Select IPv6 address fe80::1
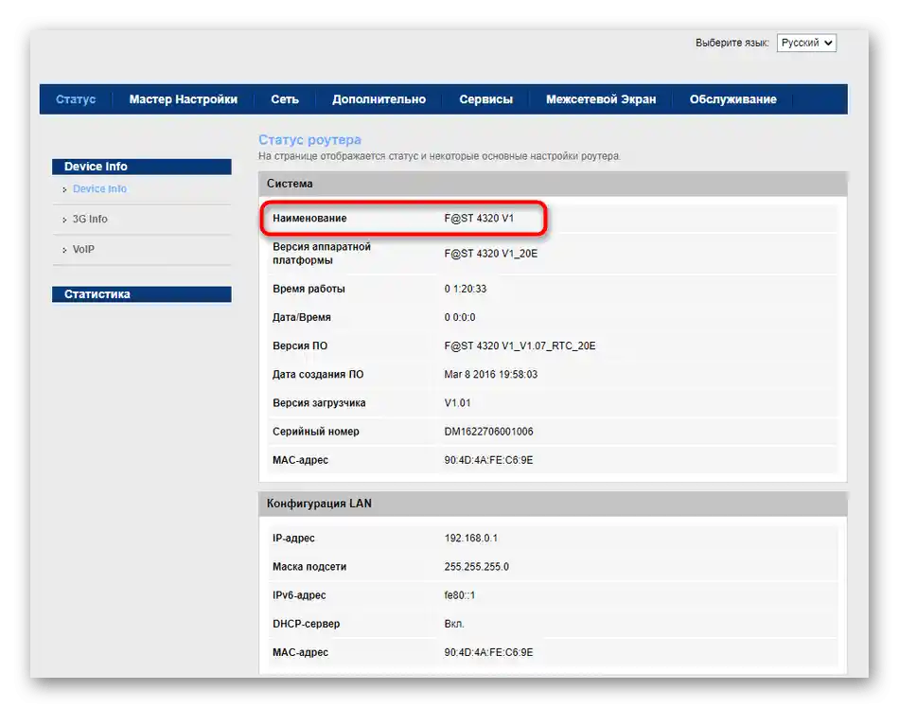899x708 pixels. click(x=459, y=595)
